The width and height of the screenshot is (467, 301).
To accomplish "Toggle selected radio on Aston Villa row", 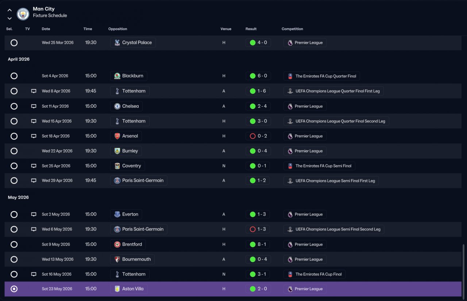I will [x=14, y=289].
